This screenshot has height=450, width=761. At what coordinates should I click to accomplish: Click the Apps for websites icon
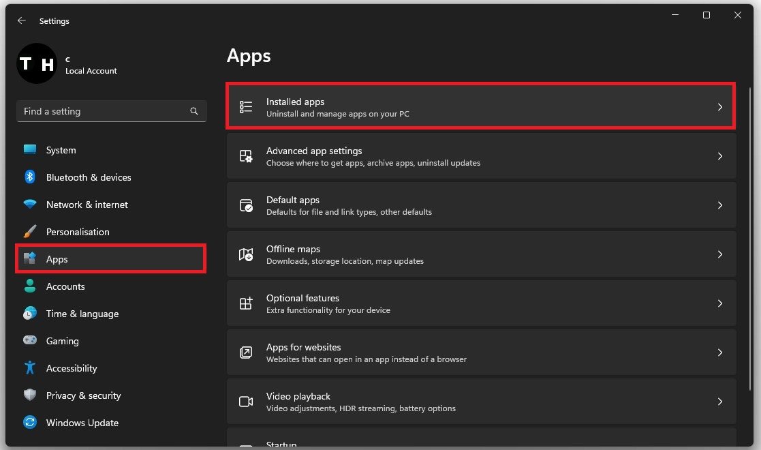point(246,352)
